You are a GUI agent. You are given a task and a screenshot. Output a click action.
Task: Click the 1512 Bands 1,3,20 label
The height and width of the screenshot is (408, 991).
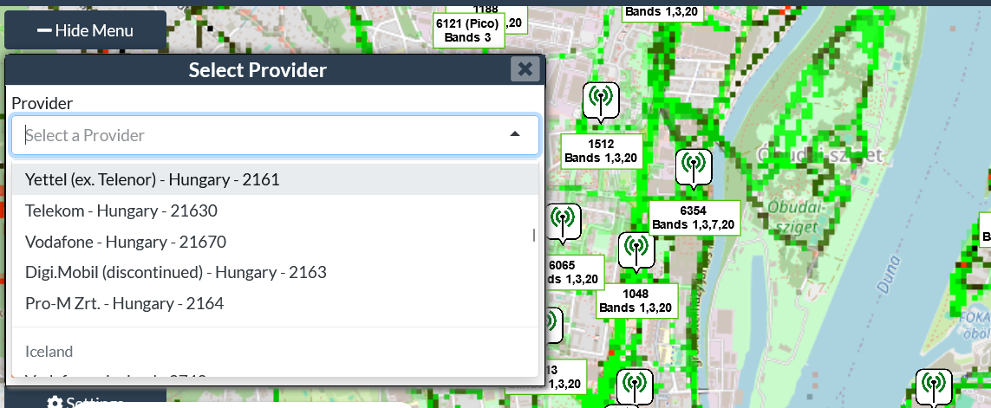(x=601, y=151)
